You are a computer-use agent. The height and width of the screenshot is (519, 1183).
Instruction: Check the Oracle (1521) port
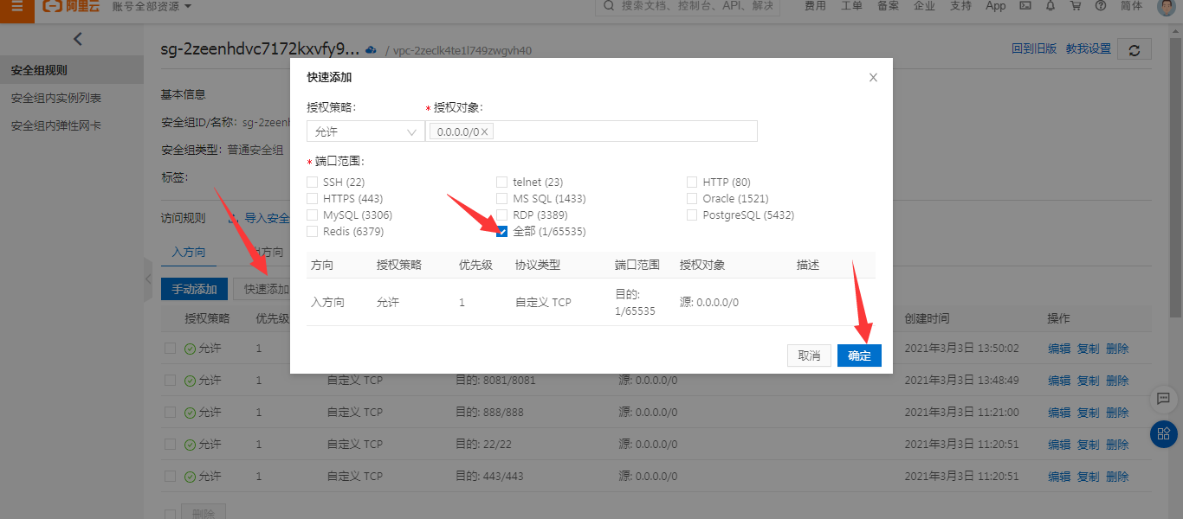click(x=692, y=199)
